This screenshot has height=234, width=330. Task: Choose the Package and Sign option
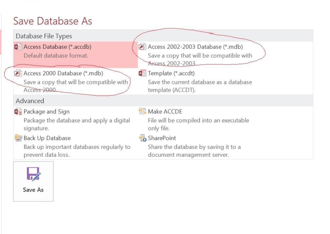coord(76,120)
